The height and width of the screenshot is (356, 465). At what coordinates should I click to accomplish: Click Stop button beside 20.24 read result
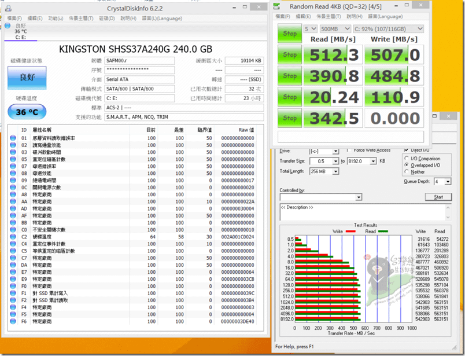click(x=290, y=97)
